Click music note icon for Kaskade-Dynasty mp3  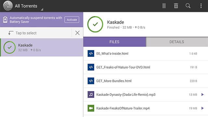[x=91, y=95]
